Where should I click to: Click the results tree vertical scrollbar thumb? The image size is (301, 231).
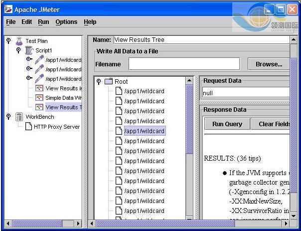pos(189,119)
